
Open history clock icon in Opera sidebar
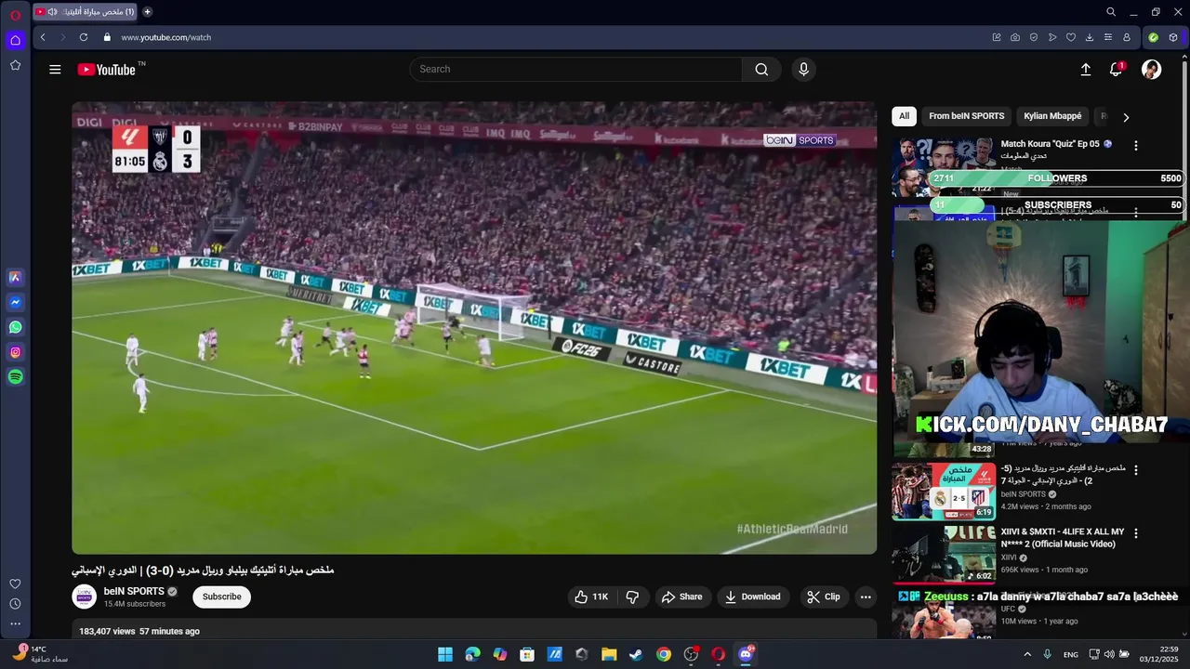click(x=15, y=604)
